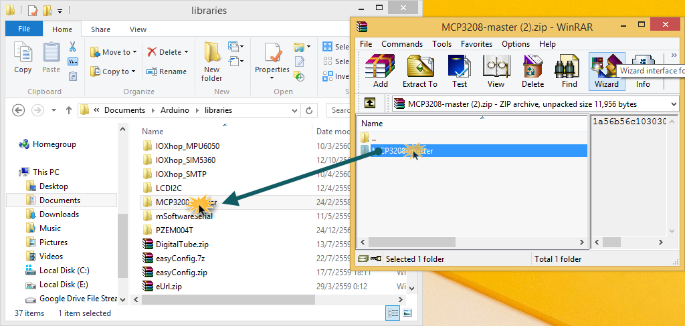Click the Copy path icon in Clipboard group
The height and width of the screenshot is (326, 685).
(72, 61)
